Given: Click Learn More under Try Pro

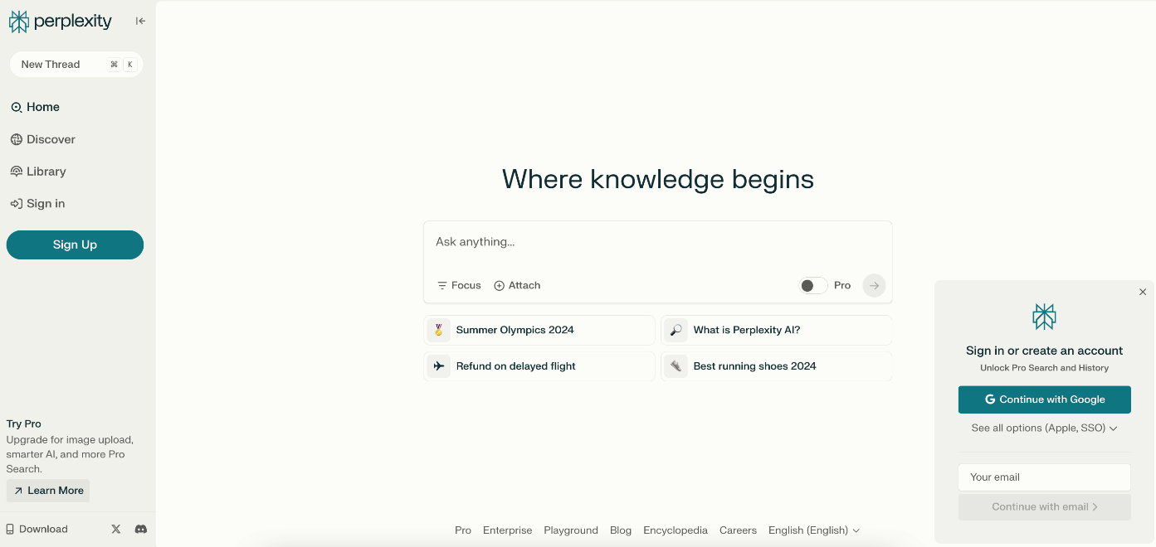Looking at the screenshot, I should click(x=48, y=491).
